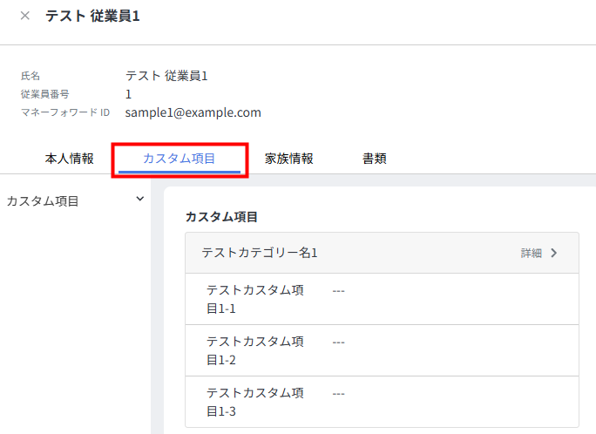The height and width of the screenshot is (434, 596).
Task: Go to the 書類 tab
Action: pyautogui.click(x=374, y=159)
